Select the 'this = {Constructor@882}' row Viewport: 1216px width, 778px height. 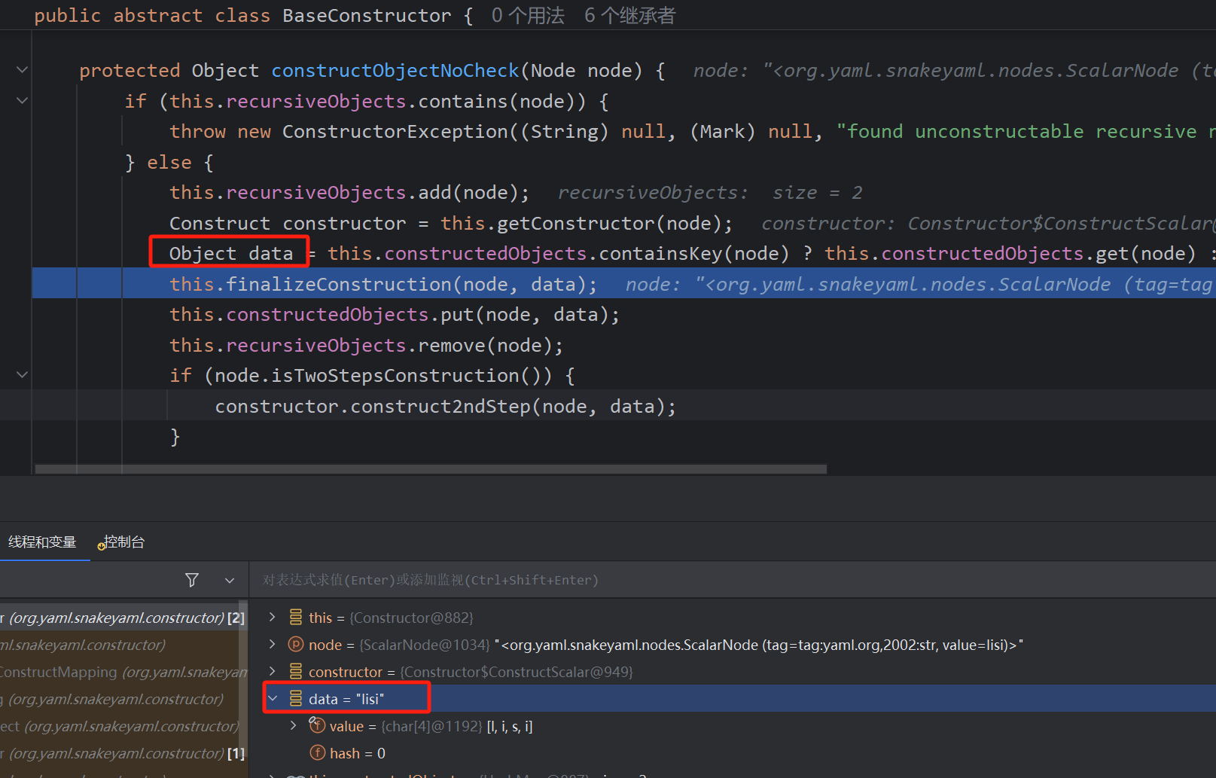coord(732,618)
